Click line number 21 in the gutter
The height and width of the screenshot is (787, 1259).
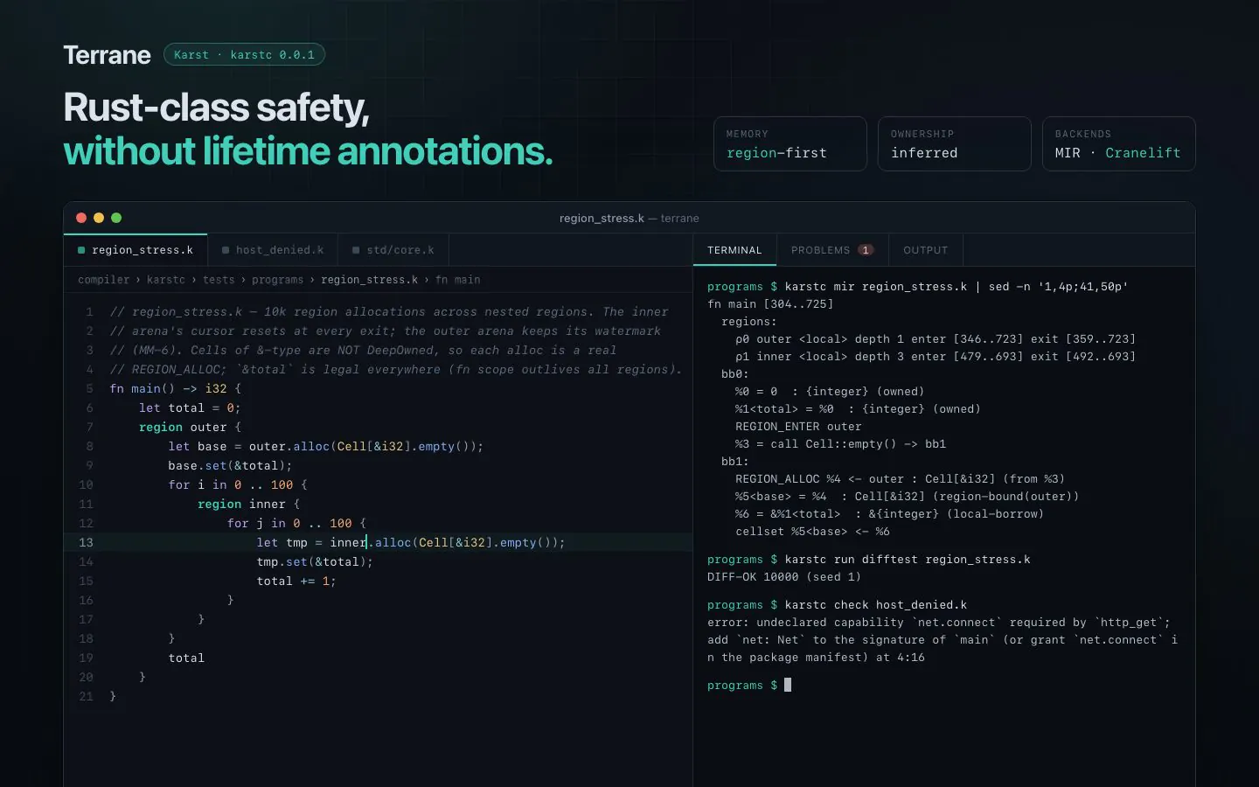(x=86, y=696)
